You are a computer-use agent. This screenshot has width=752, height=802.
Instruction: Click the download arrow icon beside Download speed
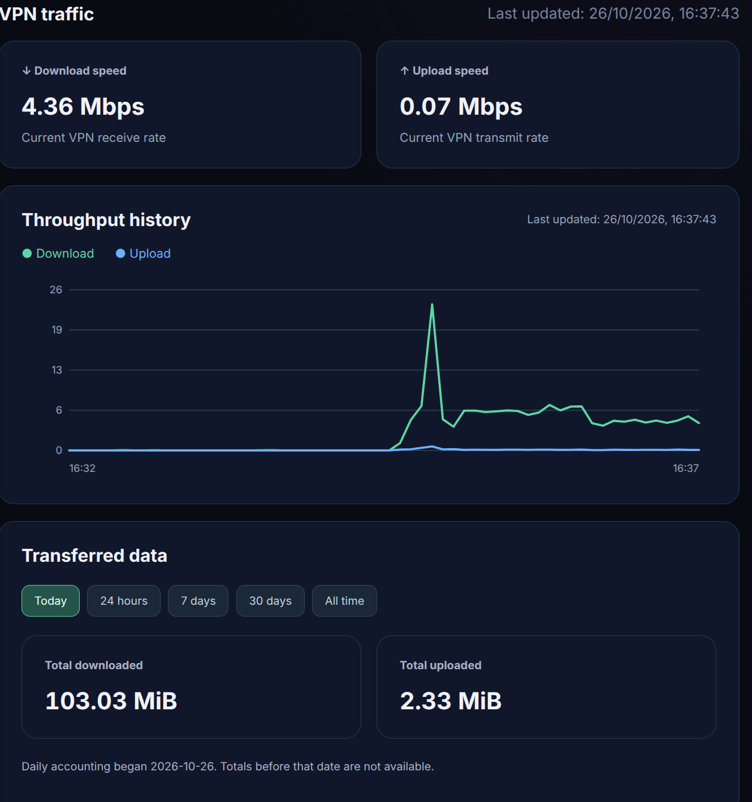click(26, 71)
